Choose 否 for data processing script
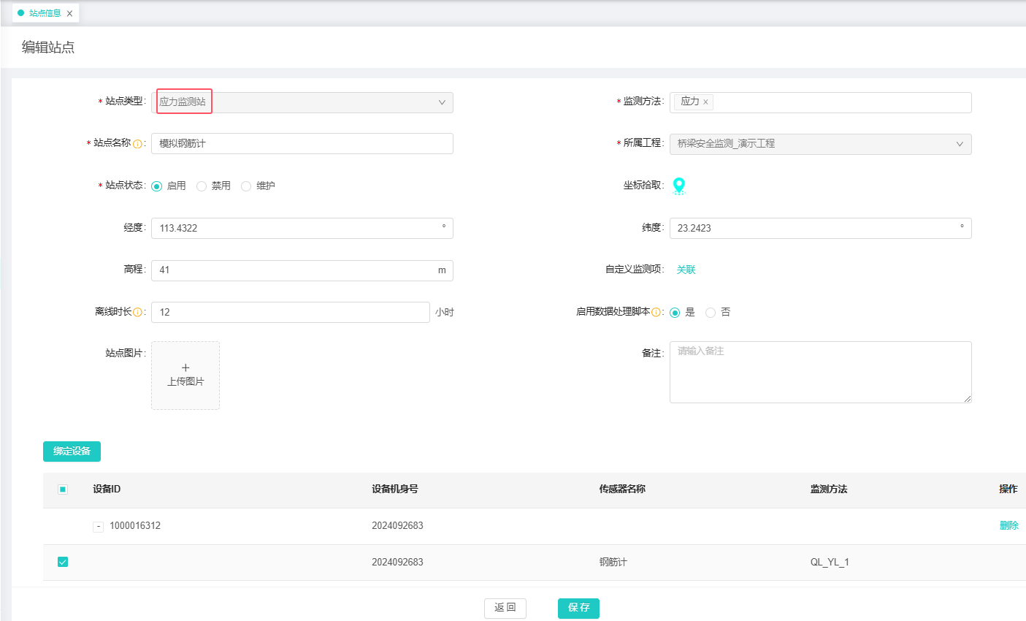The image size is (1026, 621). coord(711,313)
